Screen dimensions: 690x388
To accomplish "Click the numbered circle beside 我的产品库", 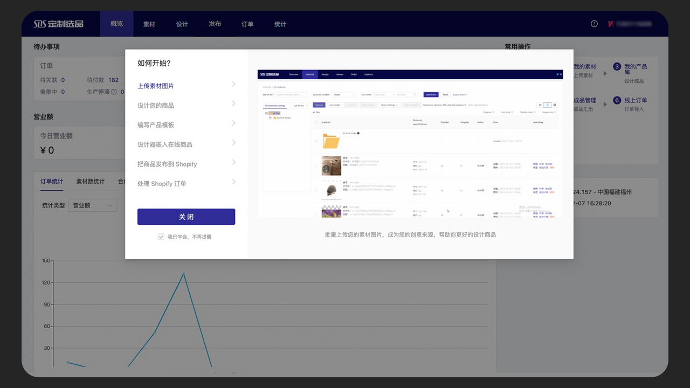I will click(617, 67).
